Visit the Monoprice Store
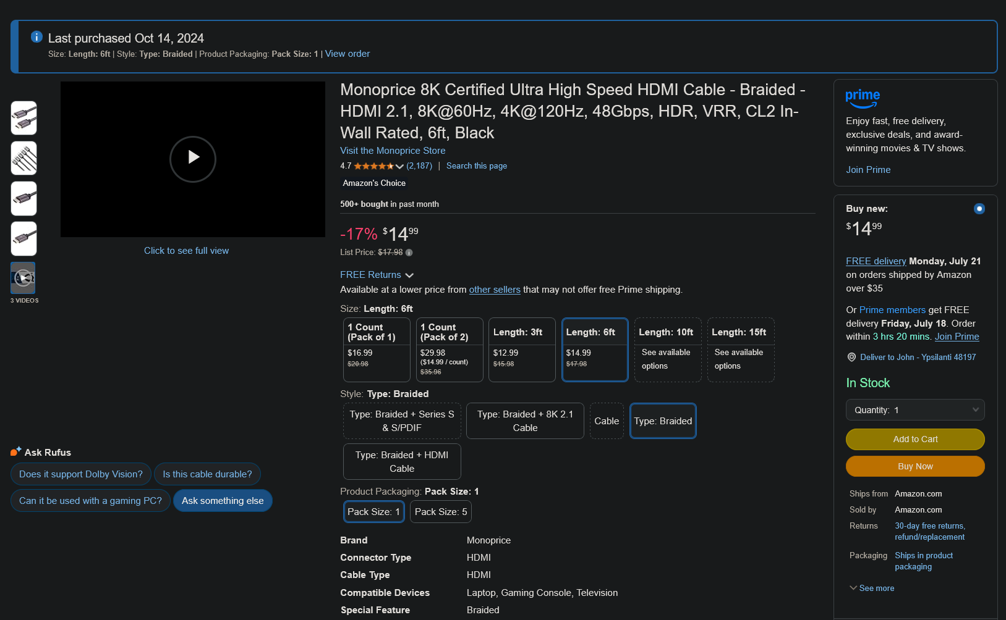Viewport: 1006px width, 620px height. 393,151
